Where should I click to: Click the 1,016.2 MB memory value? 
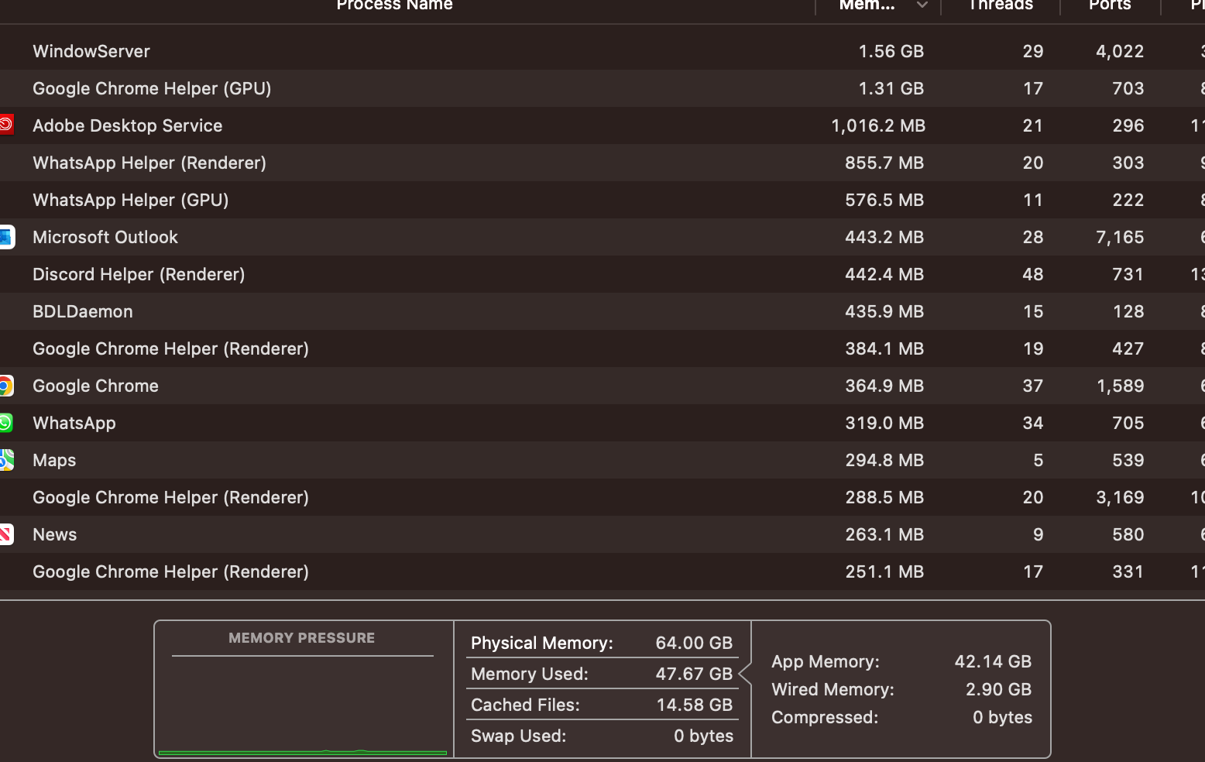(x=878, y=125)
